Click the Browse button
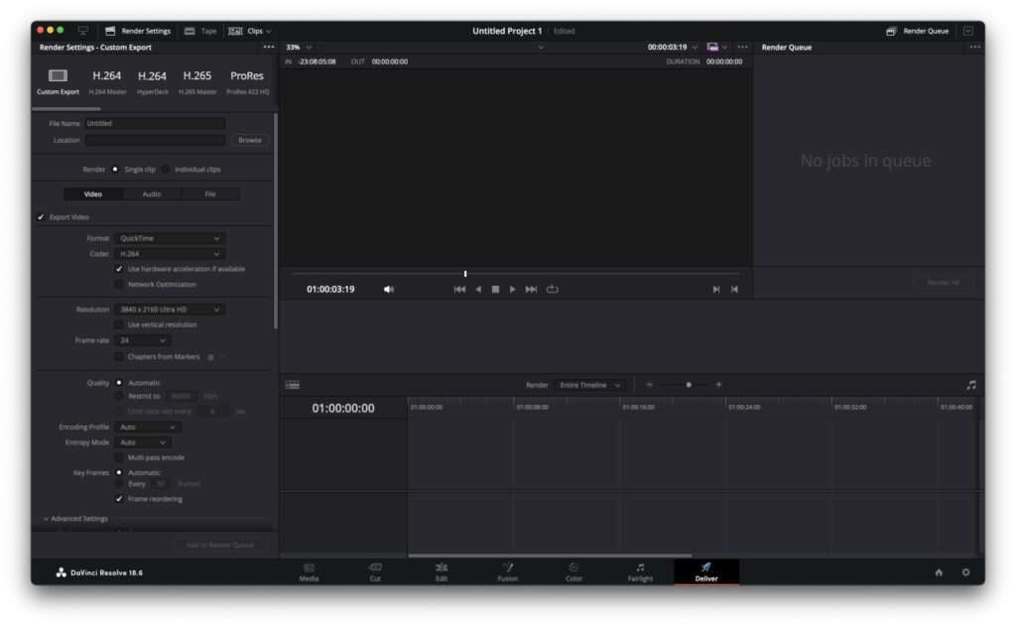The image size is (1016, 626). pyautogui.click(x=250, y=140)
